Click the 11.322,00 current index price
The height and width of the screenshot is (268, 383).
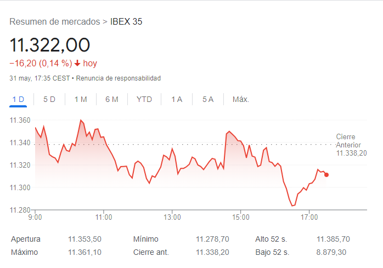[50, 44]
